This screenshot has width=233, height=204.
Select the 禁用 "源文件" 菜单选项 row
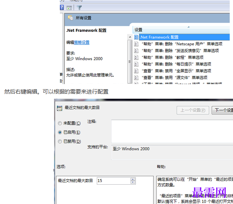click(175, 78)
